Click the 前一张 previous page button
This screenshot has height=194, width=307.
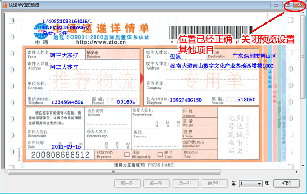[x=156, y=183]
